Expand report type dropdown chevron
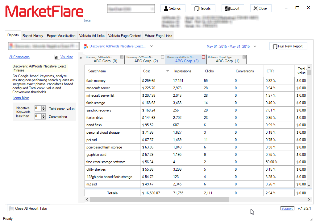Viewport: 316px width, 223px height. point(152,46)
